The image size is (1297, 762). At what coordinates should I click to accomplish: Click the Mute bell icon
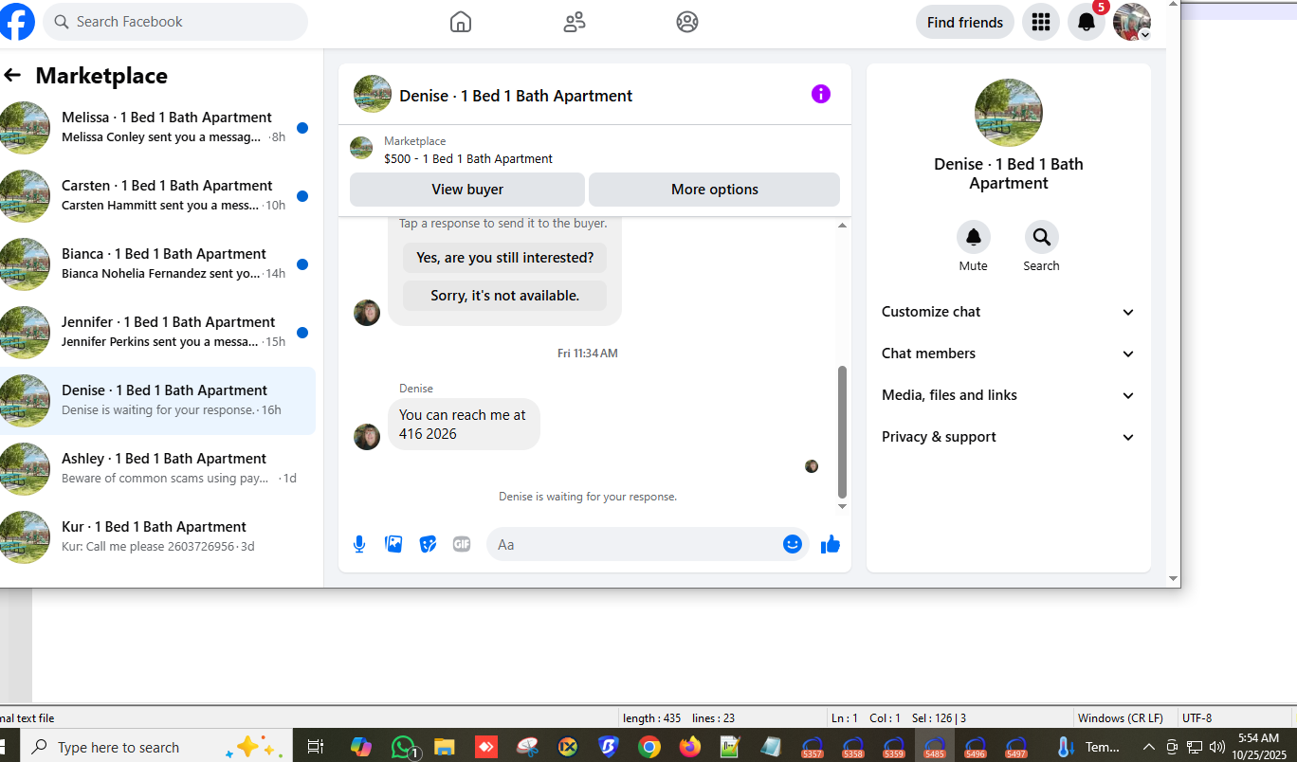[x=974, y=237]
